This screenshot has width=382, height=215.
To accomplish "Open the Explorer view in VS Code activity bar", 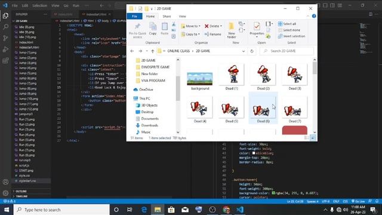I will [5, 16].
